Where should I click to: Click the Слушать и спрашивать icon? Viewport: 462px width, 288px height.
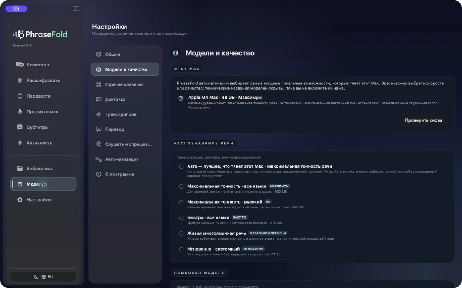pyautogui.click(x=99, y=144)
